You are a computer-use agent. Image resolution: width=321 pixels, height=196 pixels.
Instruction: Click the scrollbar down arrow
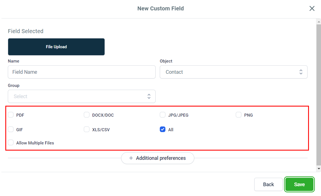click(x=318, y=169)
